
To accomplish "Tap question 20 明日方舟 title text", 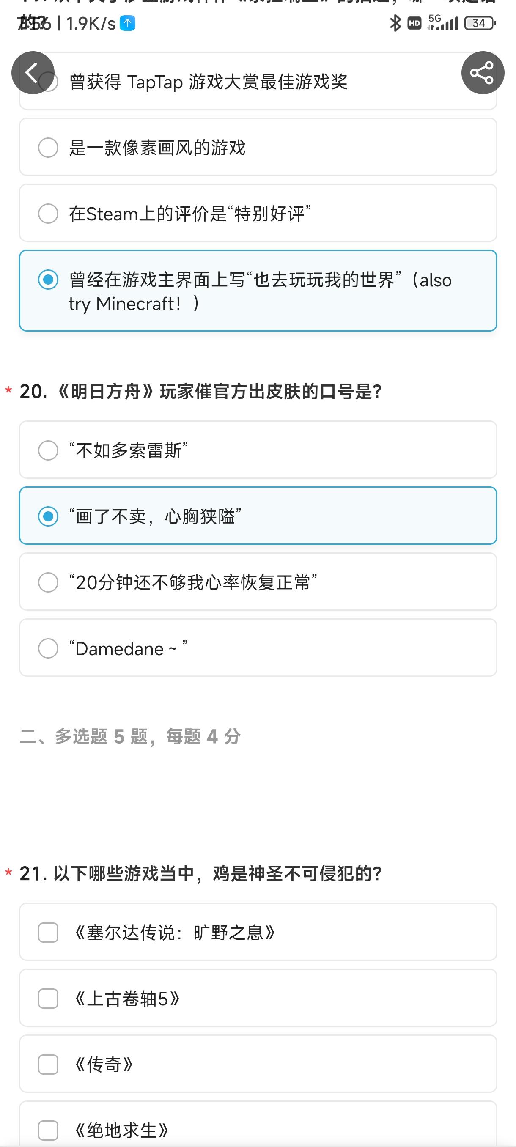I will point(201,391).
